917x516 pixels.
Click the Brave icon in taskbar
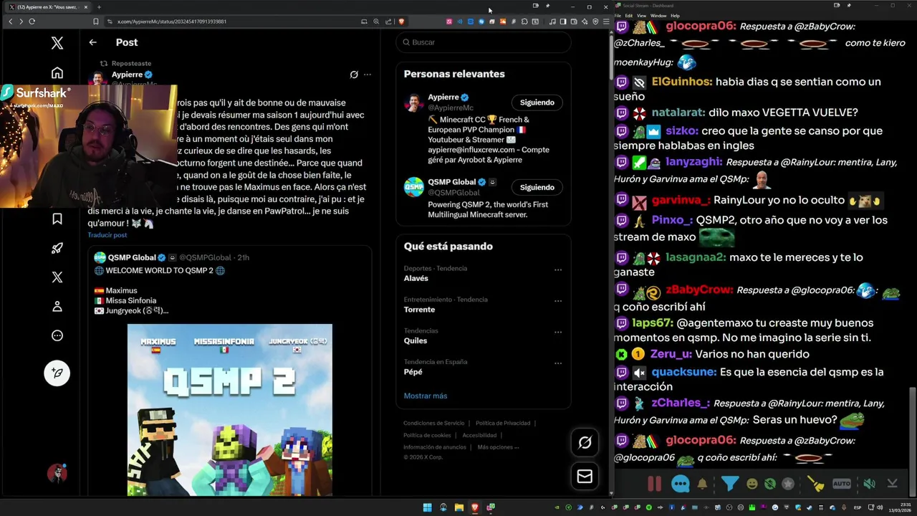coord(474,507)
